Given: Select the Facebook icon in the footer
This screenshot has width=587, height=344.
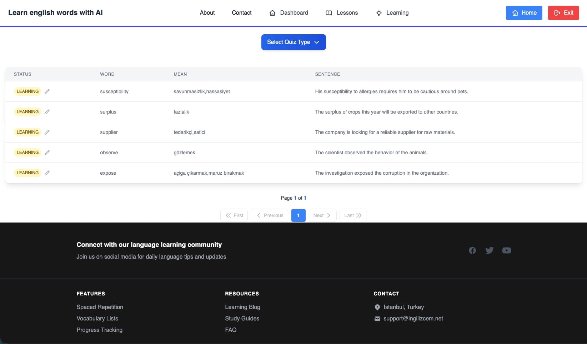Looking at the screenshot, I should tap(472, 250).
